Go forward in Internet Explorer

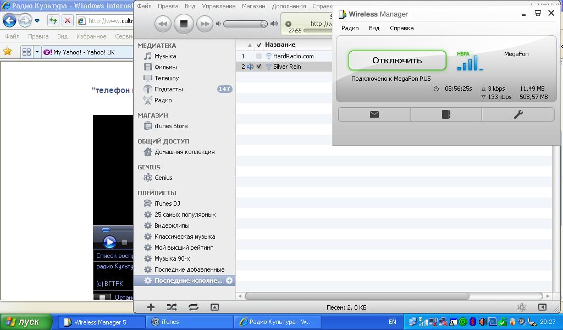25,20
